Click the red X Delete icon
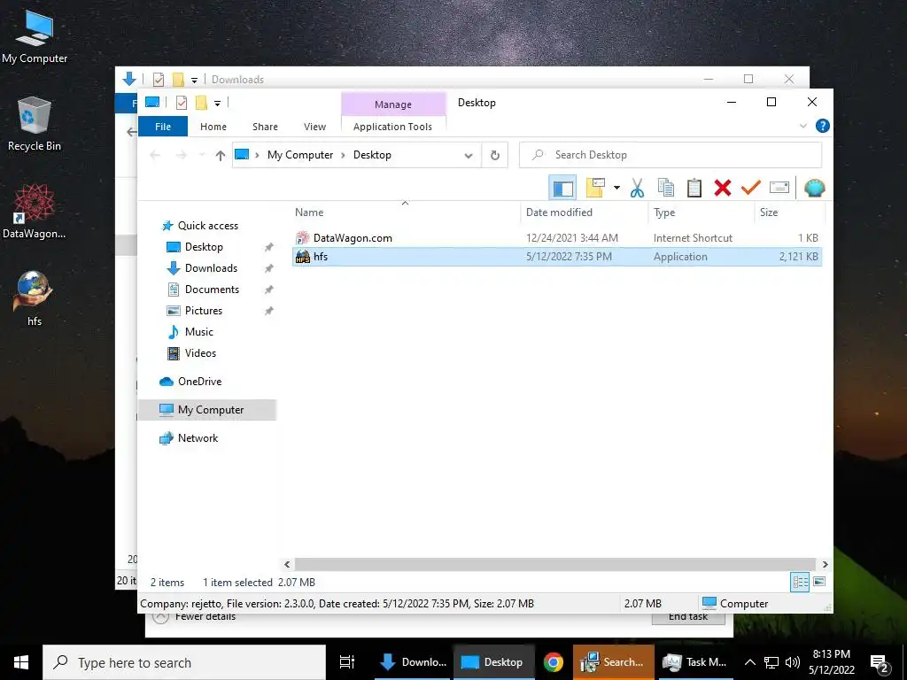This screenshot has width=907, height=680. click(723, 188)
